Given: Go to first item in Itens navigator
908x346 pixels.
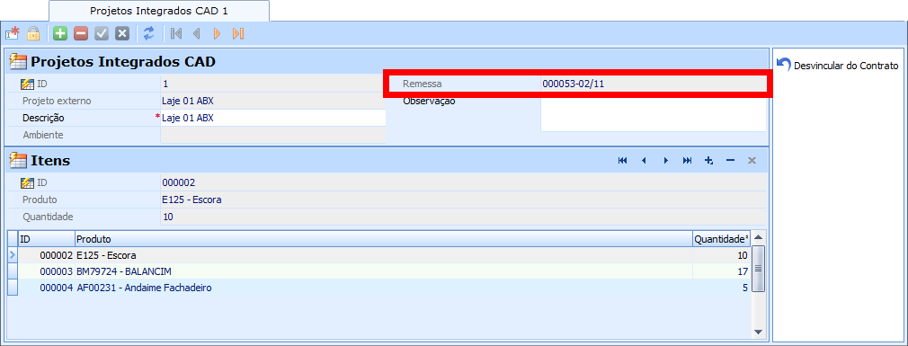Looking at the screenshot, I should [x=622, y=160].
